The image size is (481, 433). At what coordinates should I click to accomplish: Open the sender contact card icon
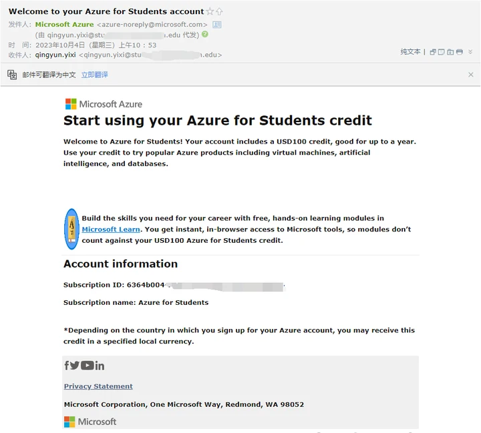tap(217, 25)
